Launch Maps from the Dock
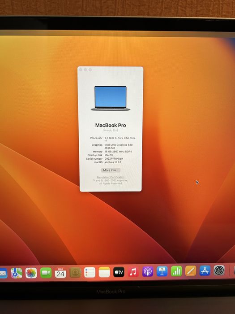The width and height of the screenshot is (235, 314). pos(17,273)
